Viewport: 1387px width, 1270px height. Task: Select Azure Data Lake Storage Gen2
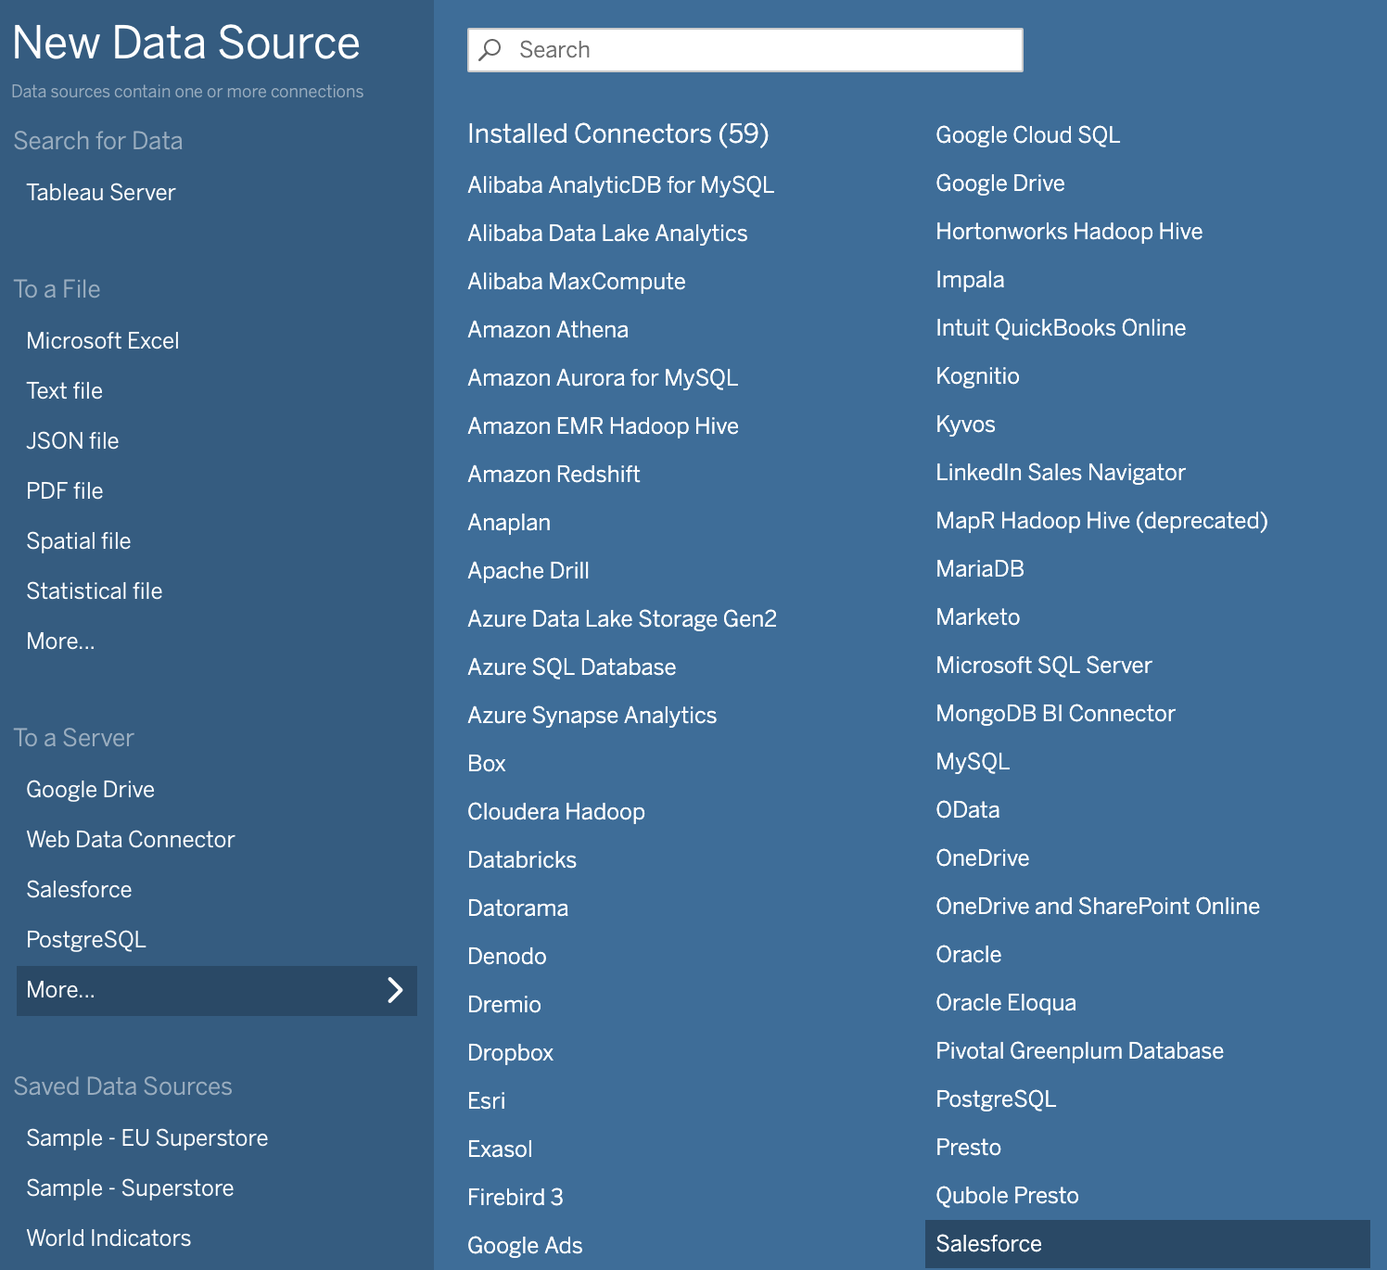(621, 619)
